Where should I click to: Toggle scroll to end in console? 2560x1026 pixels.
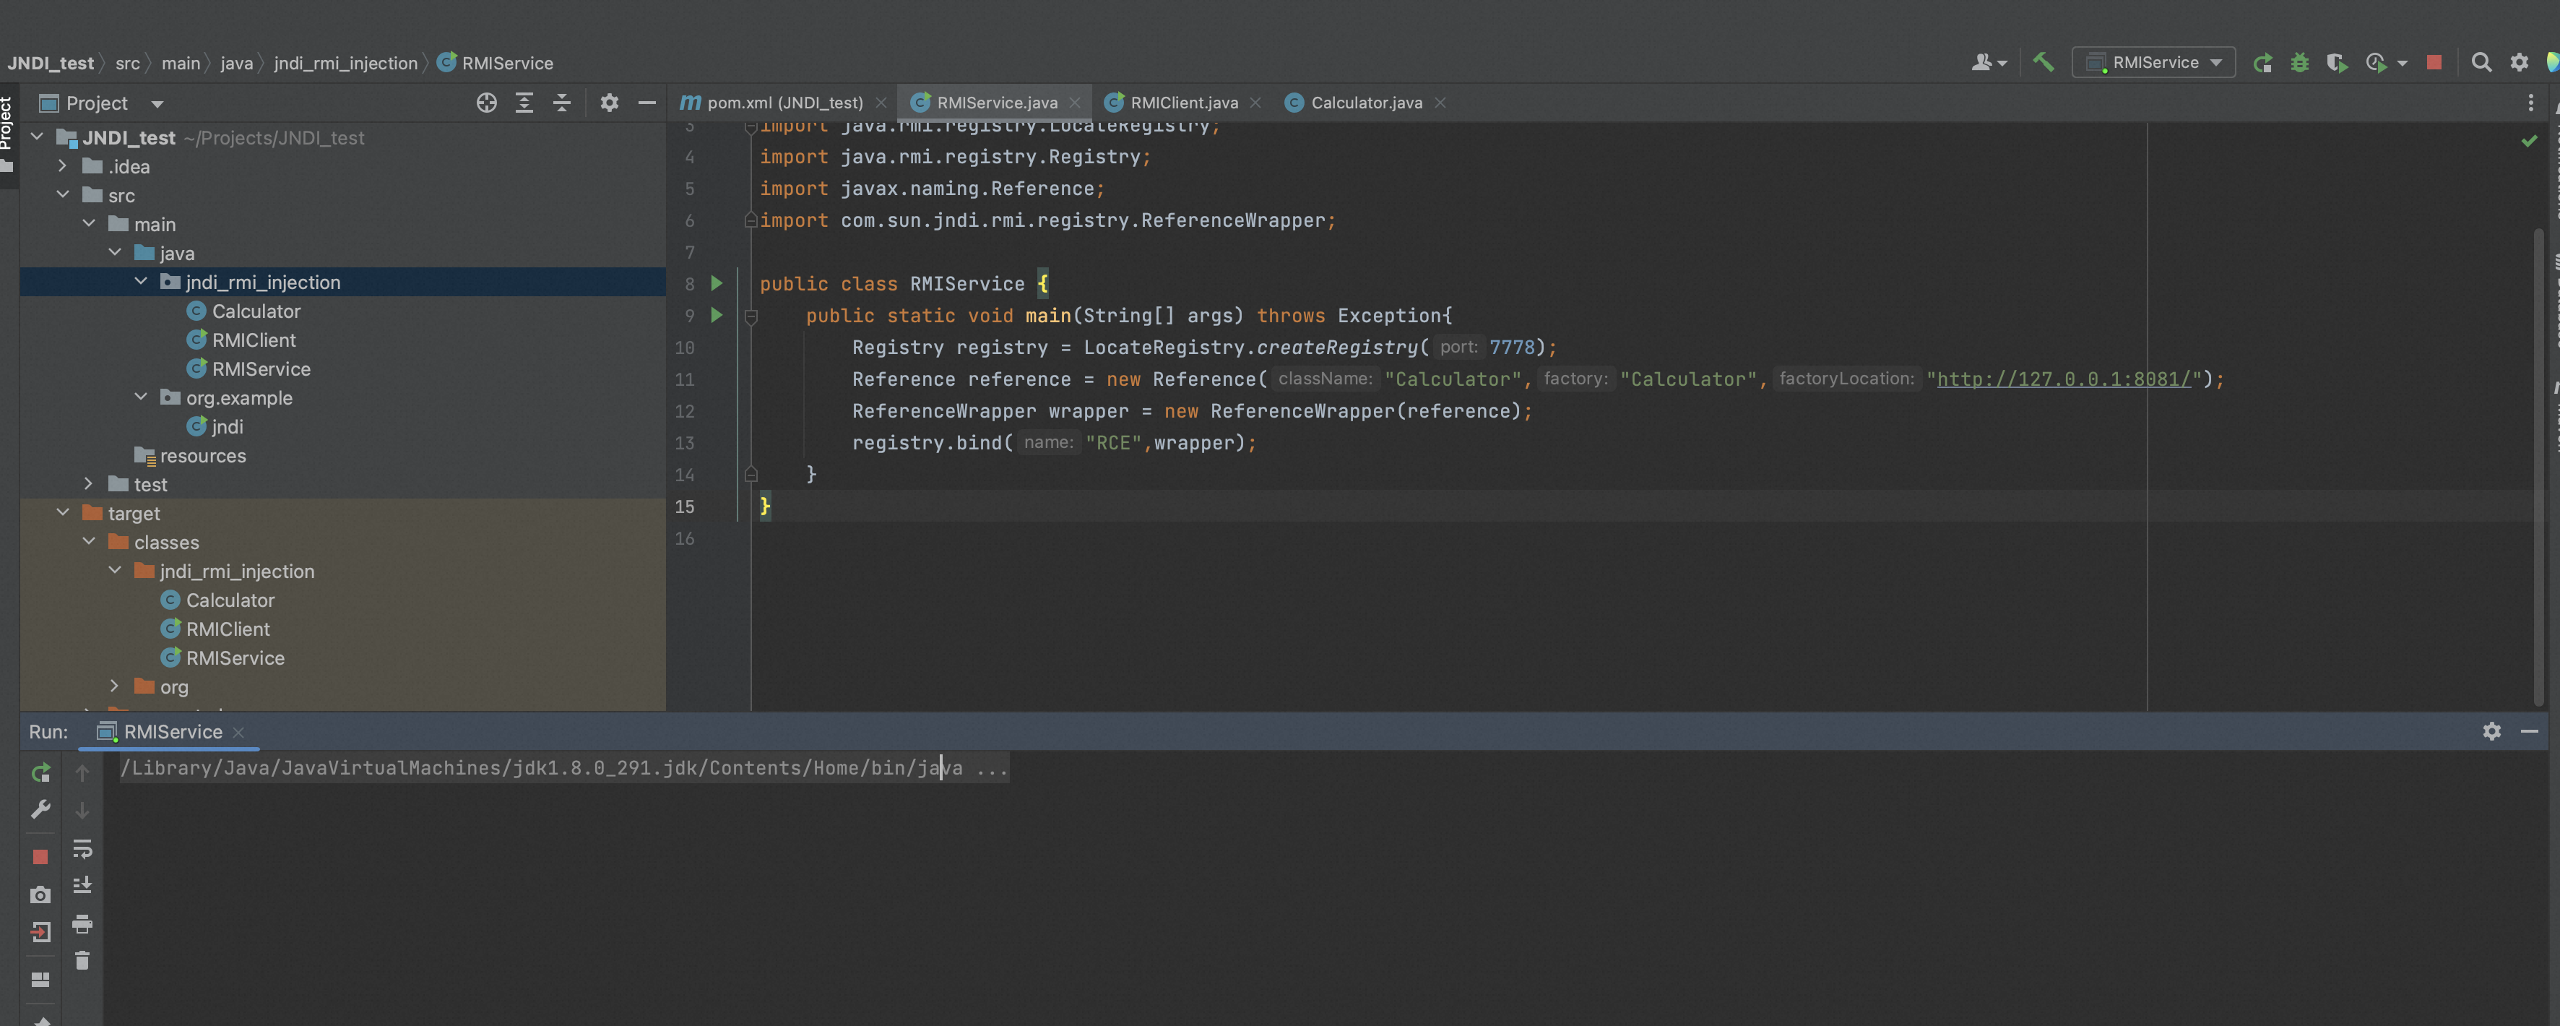82,885
